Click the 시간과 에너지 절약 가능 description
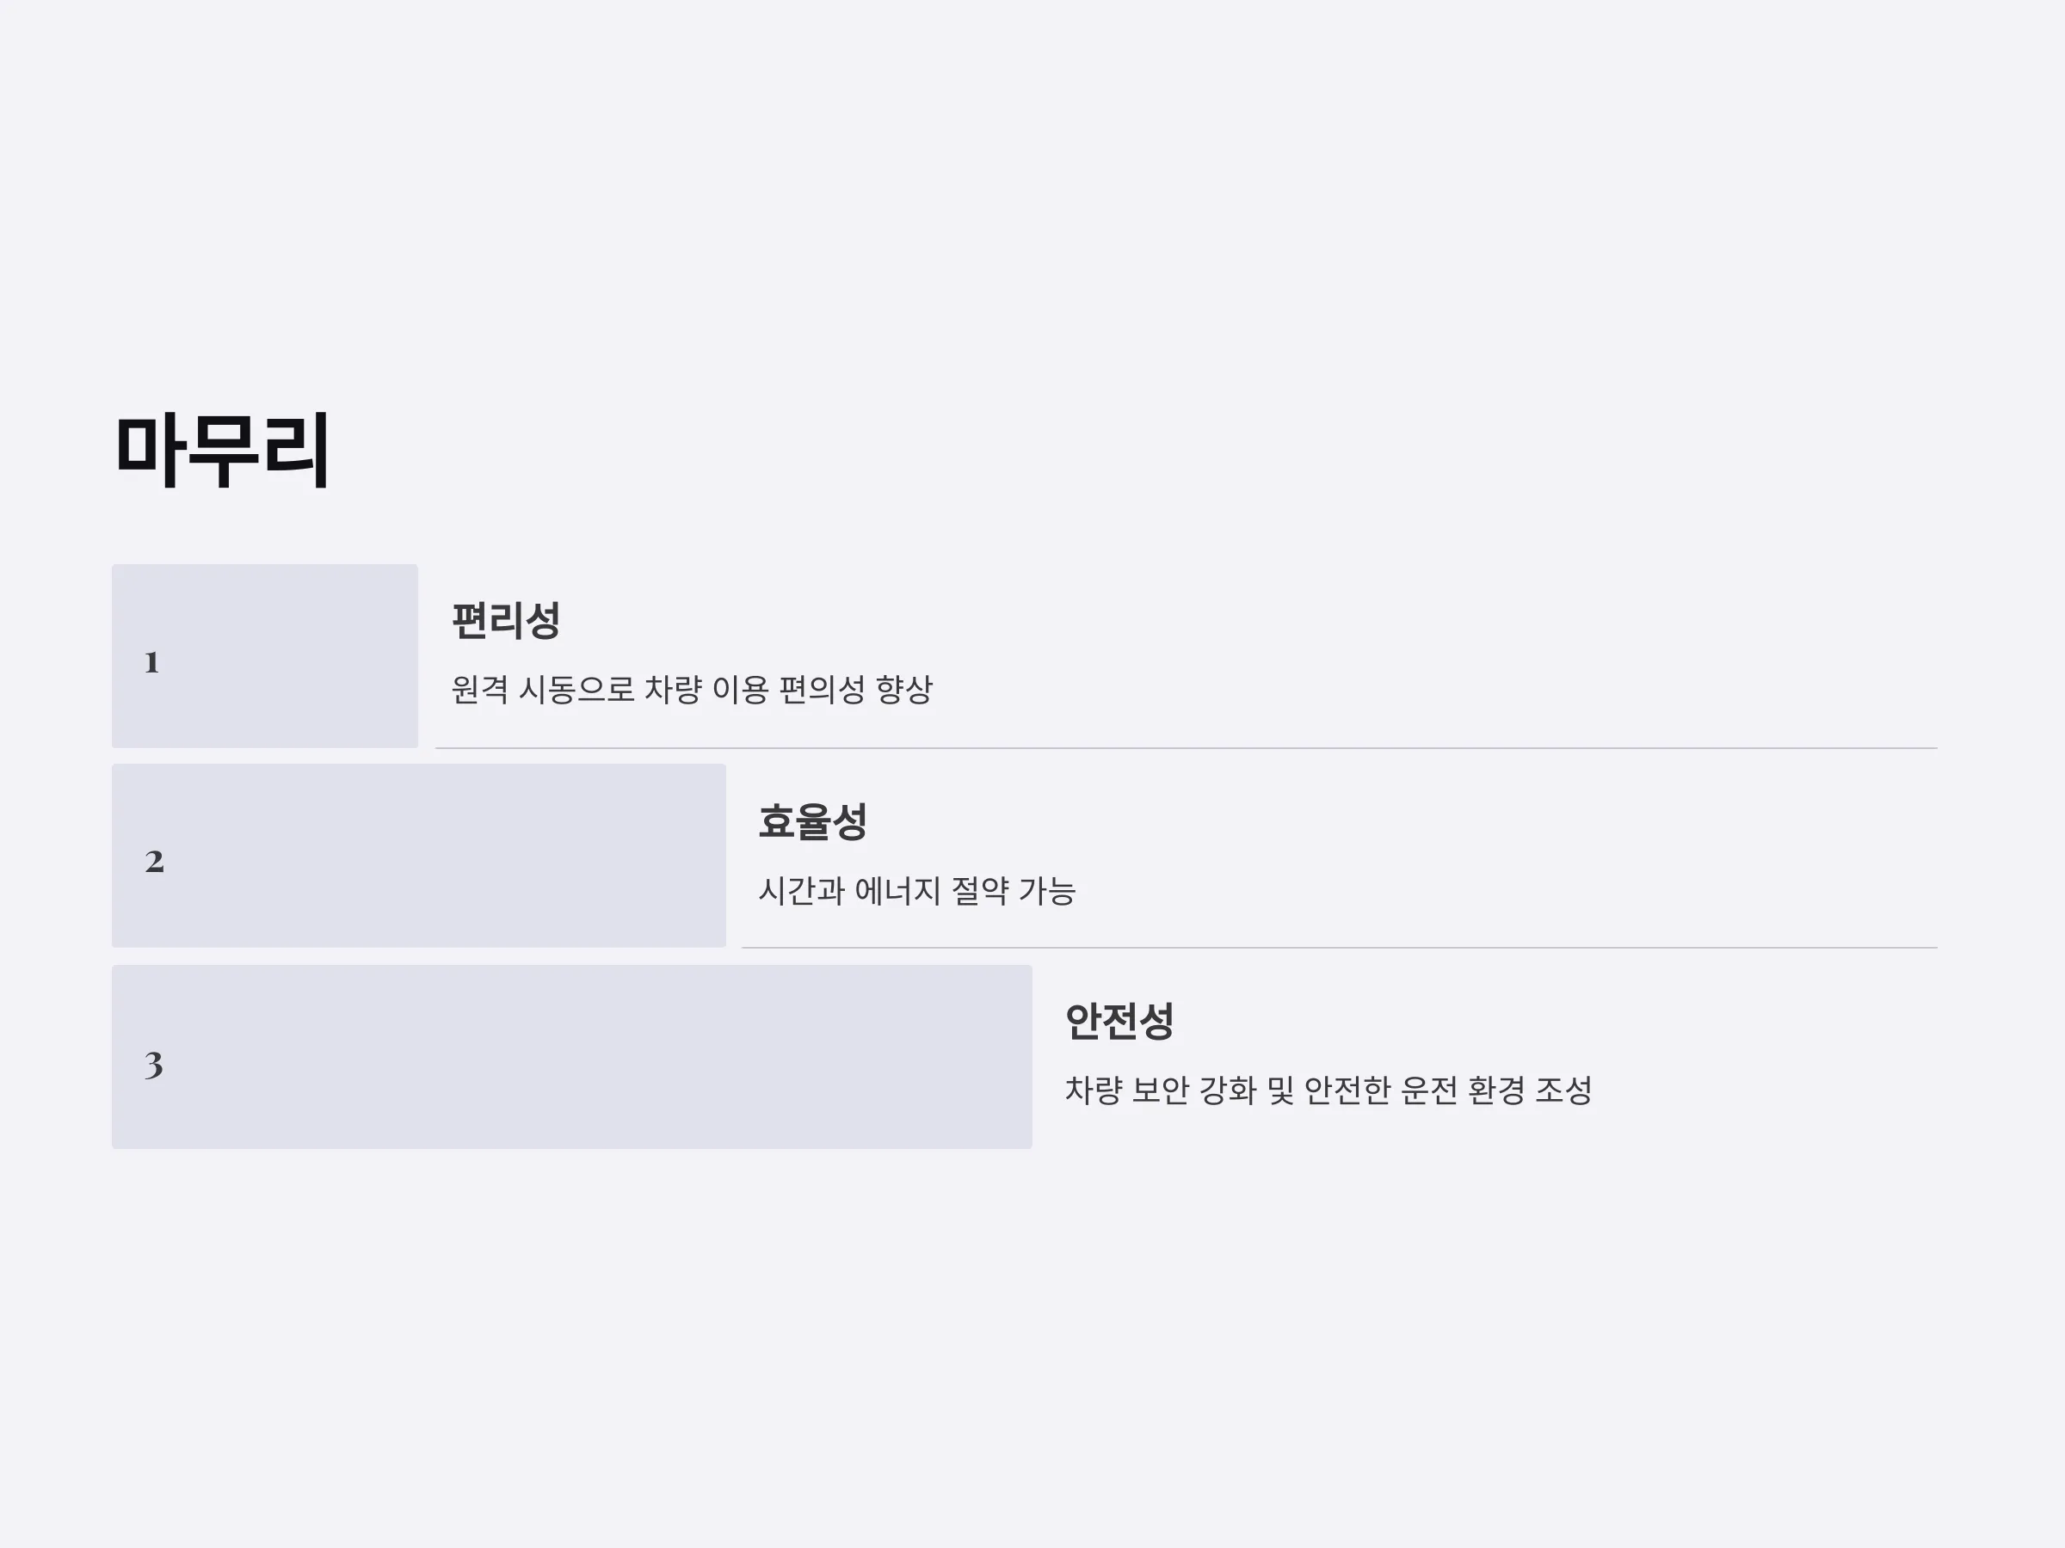2065x1548 pixels. pyautogui.click(x=916, y=890)
